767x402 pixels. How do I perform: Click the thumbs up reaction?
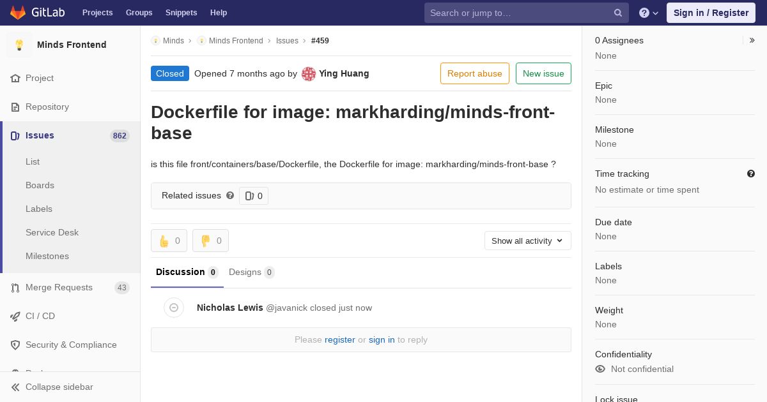point(169,241)
